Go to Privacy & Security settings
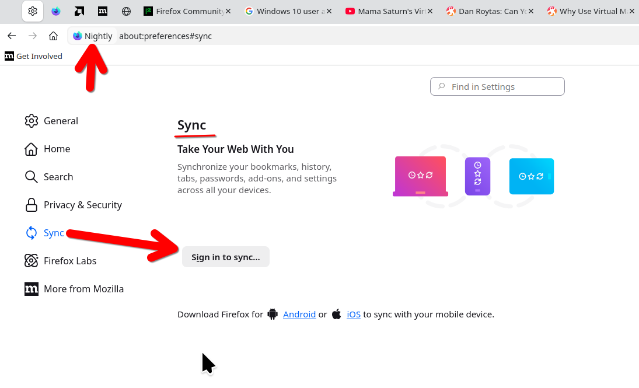The image size is (639, 388). click(x=82, y=205)
